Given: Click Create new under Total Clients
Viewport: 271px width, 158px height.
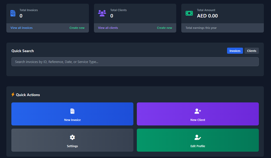Looking at the screenshot, I should tap(164, 28).
